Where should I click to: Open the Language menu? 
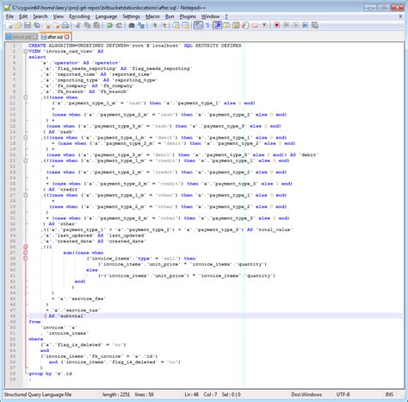point(106,16)
